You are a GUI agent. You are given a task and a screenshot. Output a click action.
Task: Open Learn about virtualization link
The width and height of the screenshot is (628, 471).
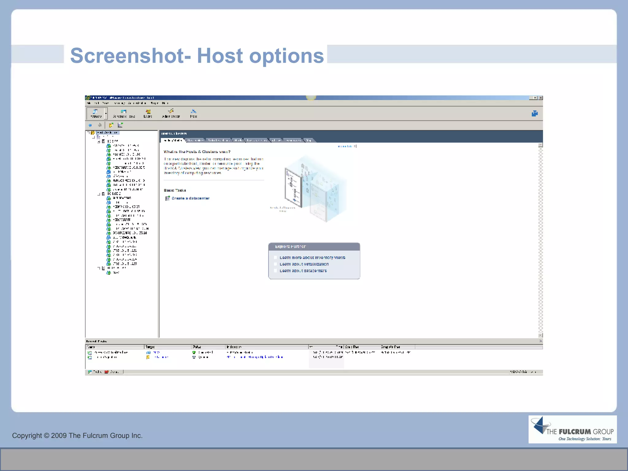pyautogui.click(x=304, y=264)
